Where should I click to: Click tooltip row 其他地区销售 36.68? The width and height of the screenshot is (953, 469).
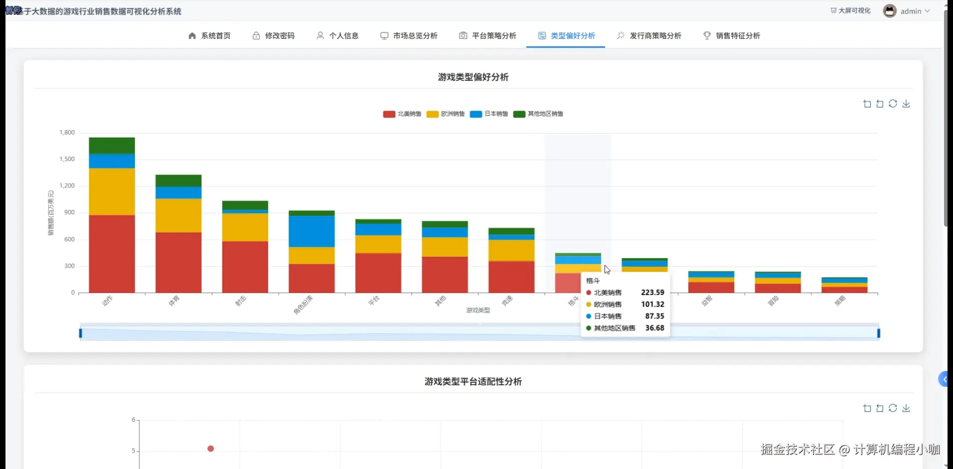(x=625, y=328)
